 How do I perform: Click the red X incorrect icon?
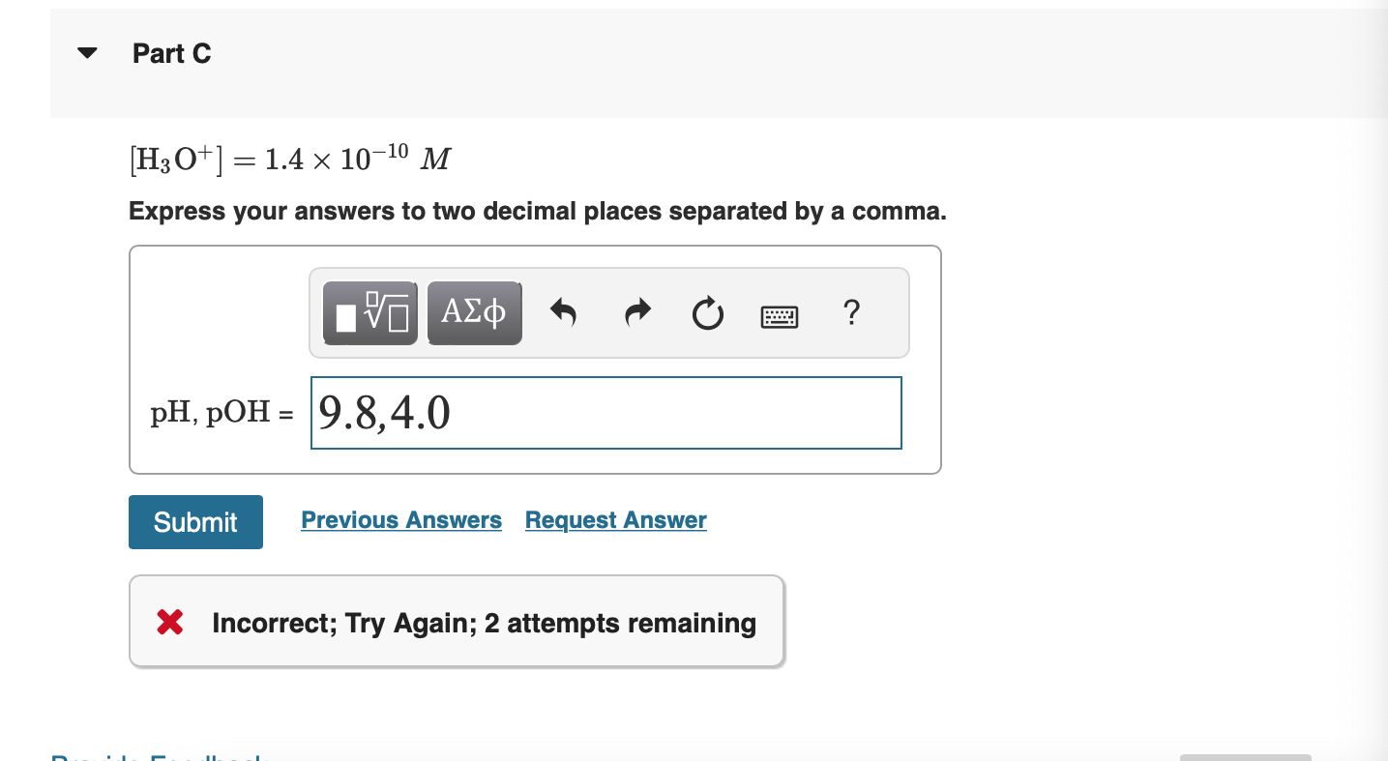(168, 622)
